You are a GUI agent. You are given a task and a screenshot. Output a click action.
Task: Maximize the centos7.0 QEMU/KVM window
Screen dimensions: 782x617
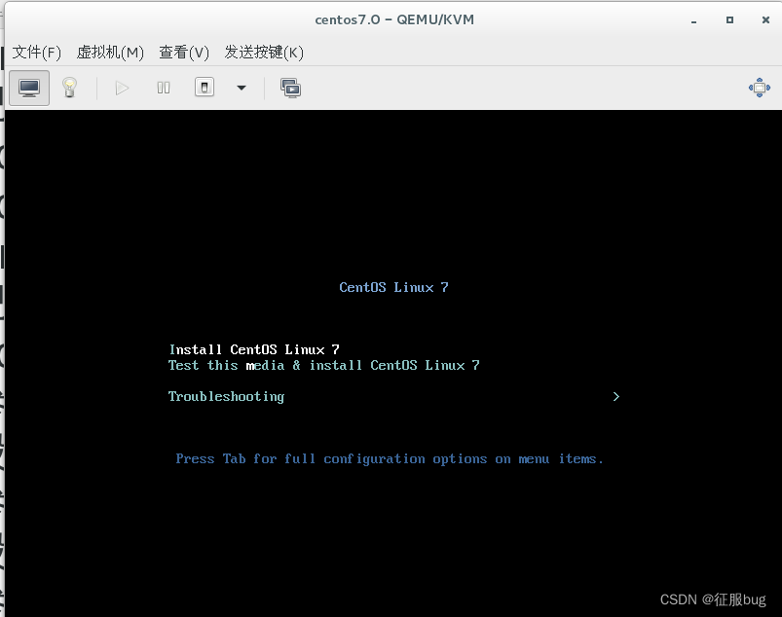coord(729,19)
